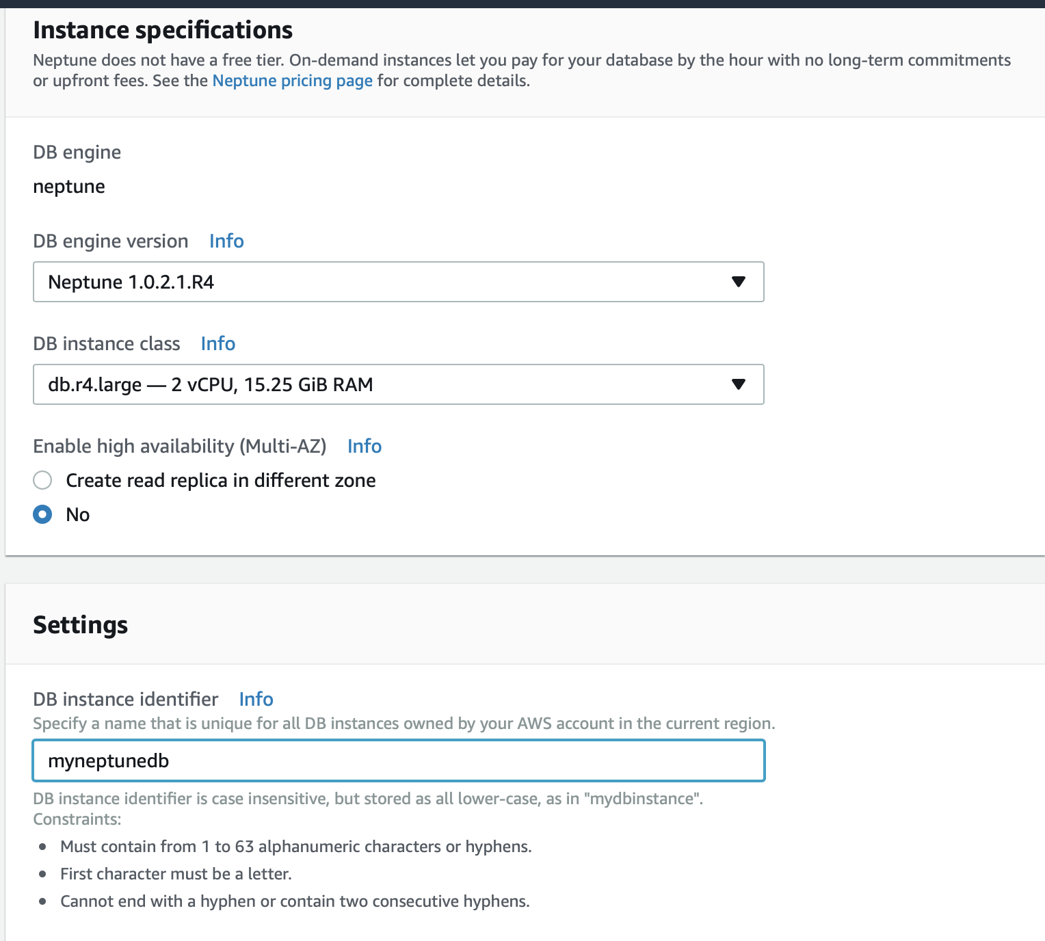Expand the db.r4.large instance class dropdown
The height and width of the screenshot is (941, 1045).
[x=399, y=384]
